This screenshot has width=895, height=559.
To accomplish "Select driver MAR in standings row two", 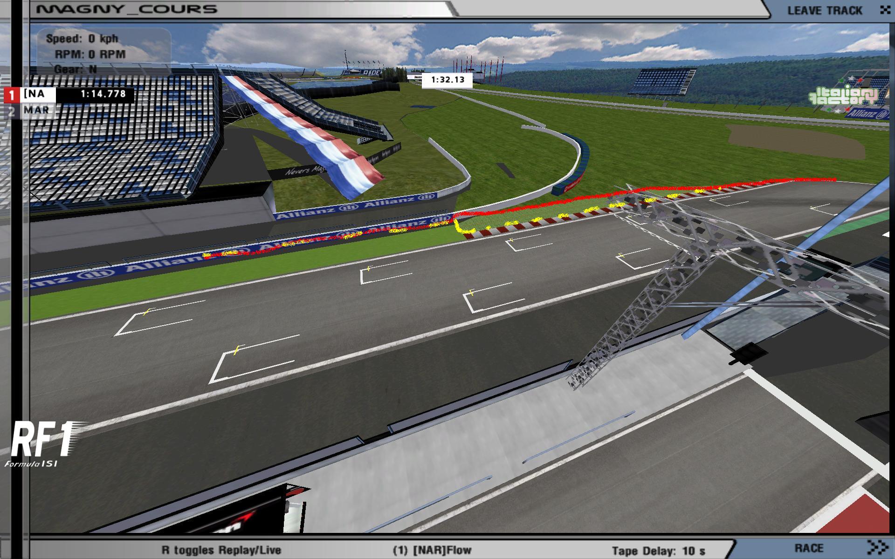I will [x=36, y=110].
